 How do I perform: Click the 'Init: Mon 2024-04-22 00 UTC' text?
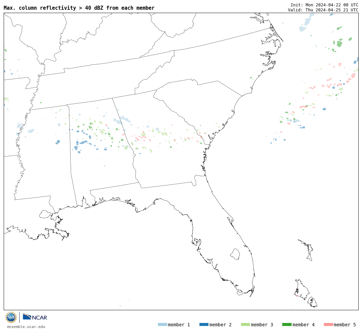(x=324, y=5)
